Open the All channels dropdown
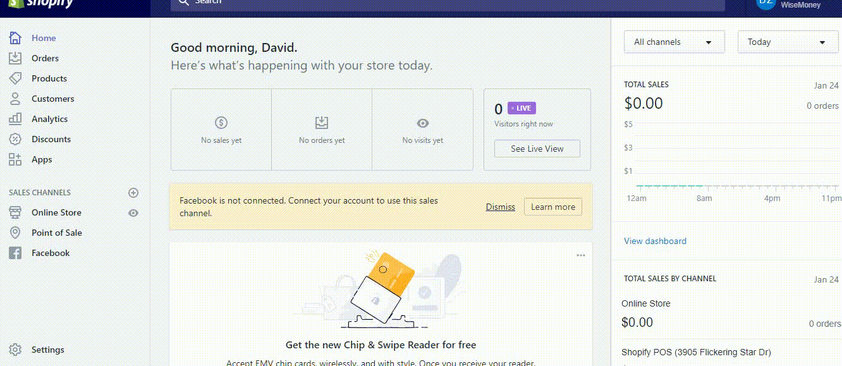The height and width of the screenshot is (366, 842). pyautogui.click(x=674, y=42)
